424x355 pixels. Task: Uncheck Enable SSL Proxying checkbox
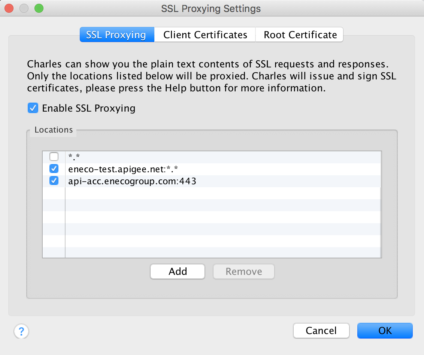click(33, 108)
